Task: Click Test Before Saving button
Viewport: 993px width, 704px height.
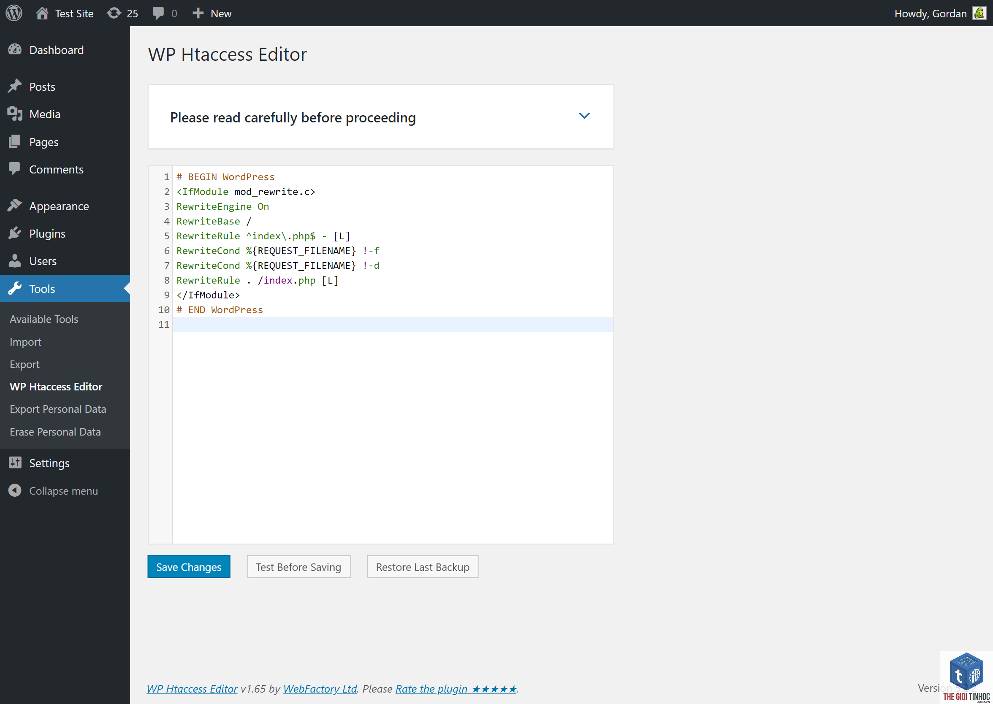Action: (298, 566)
